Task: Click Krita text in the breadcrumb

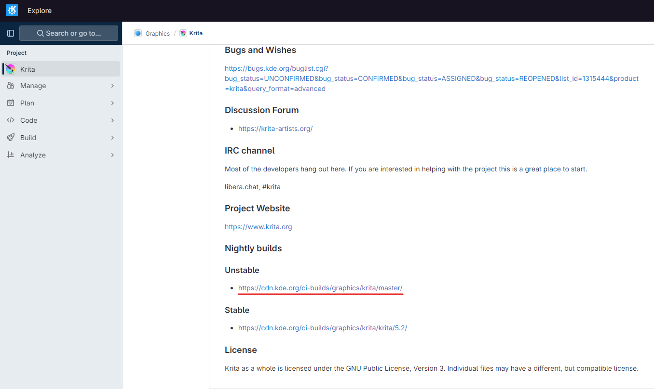Action: click(x=196, y=33)
